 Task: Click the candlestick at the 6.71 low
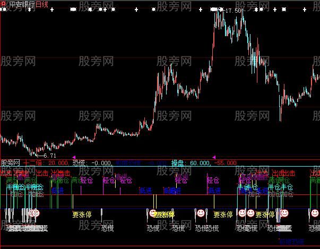click(x=36, y=152)
